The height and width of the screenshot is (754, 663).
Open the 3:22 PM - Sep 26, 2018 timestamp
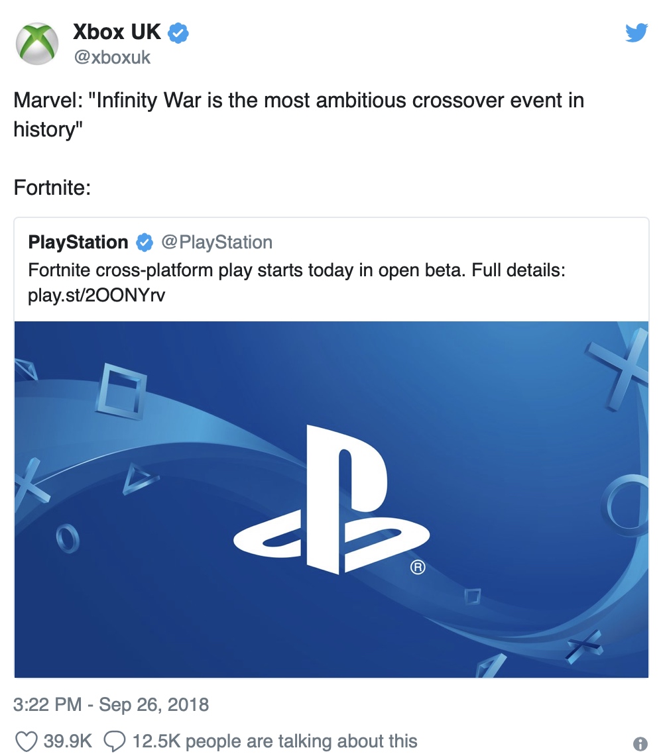111,704
